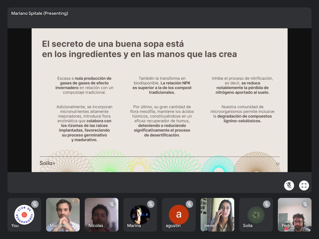Click the muted mic icon on Nicolas tile
Screen dimensions: 319x239
112,204
